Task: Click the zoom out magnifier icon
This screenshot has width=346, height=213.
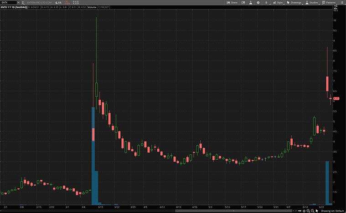Action: (x=313, y=211)
